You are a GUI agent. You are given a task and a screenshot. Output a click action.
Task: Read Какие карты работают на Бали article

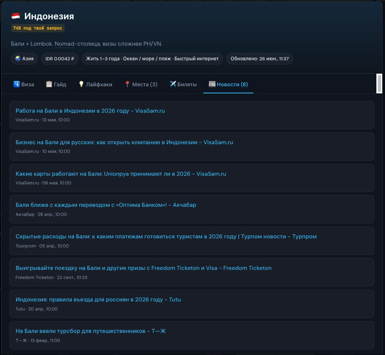121,174
